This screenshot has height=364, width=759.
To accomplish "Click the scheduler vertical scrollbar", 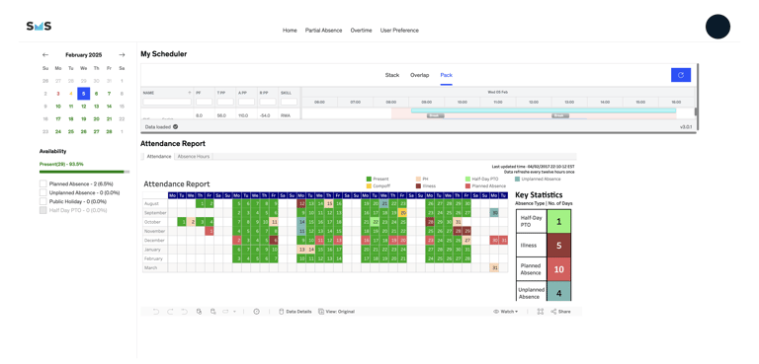I will pos(696,111).
